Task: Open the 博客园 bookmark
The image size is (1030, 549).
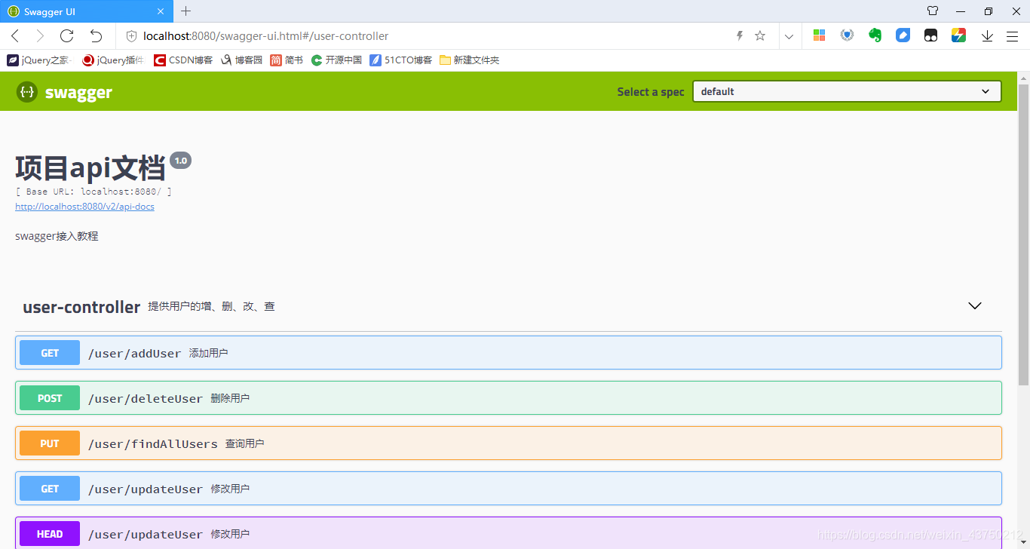Action: pos(241,60)
